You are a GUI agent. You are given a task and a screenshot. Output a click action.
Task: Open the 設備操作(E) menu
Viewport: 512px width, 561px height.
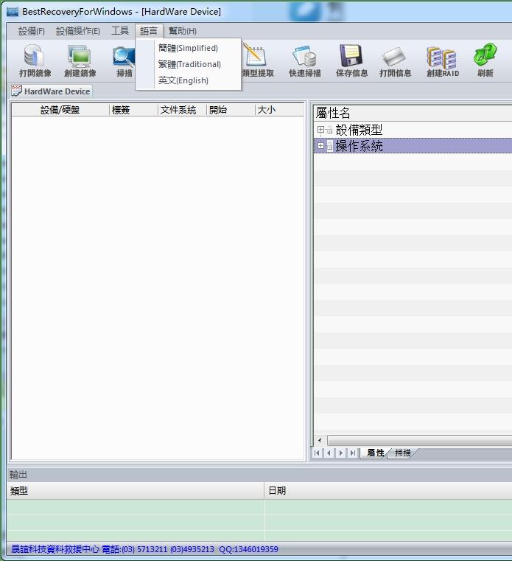click(x=78, y=31)
